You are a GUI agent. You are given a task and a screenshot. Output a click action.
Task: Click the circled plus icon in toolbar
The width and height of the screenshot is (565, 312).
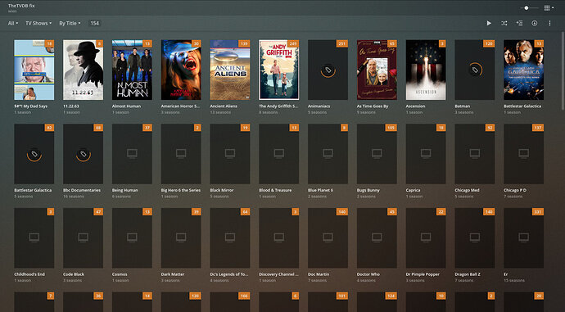[535, 23]
